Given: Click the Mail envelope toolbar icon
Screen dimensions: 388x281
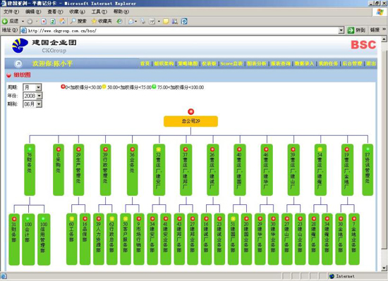Looking at the screenshot, I should click(131, 21).
